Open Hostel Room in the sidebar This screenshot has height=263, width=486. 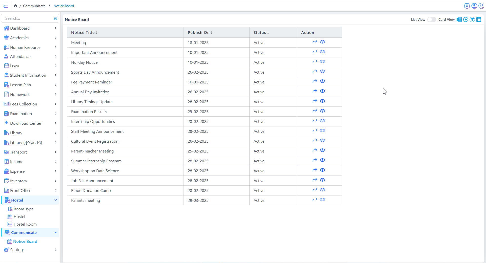(x=25, y=224)
